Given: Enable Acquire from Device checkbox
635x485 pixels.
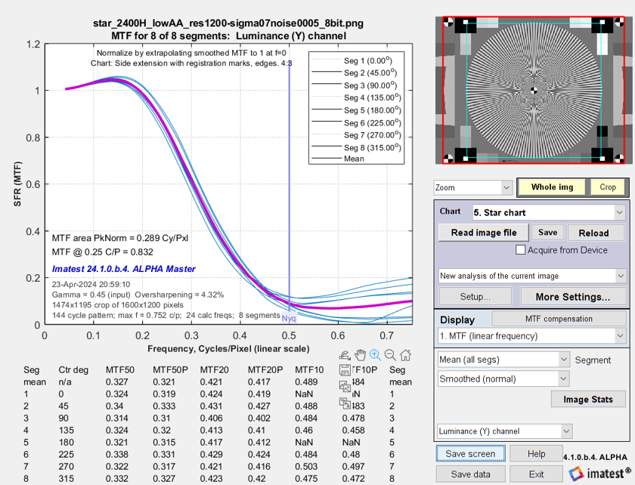Looking at the screenshot, I should [x=520, y=250].
